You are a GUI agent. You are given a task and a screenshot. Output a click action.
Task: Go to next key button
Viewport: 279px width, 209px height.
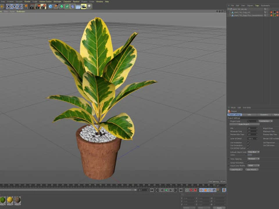175,190
